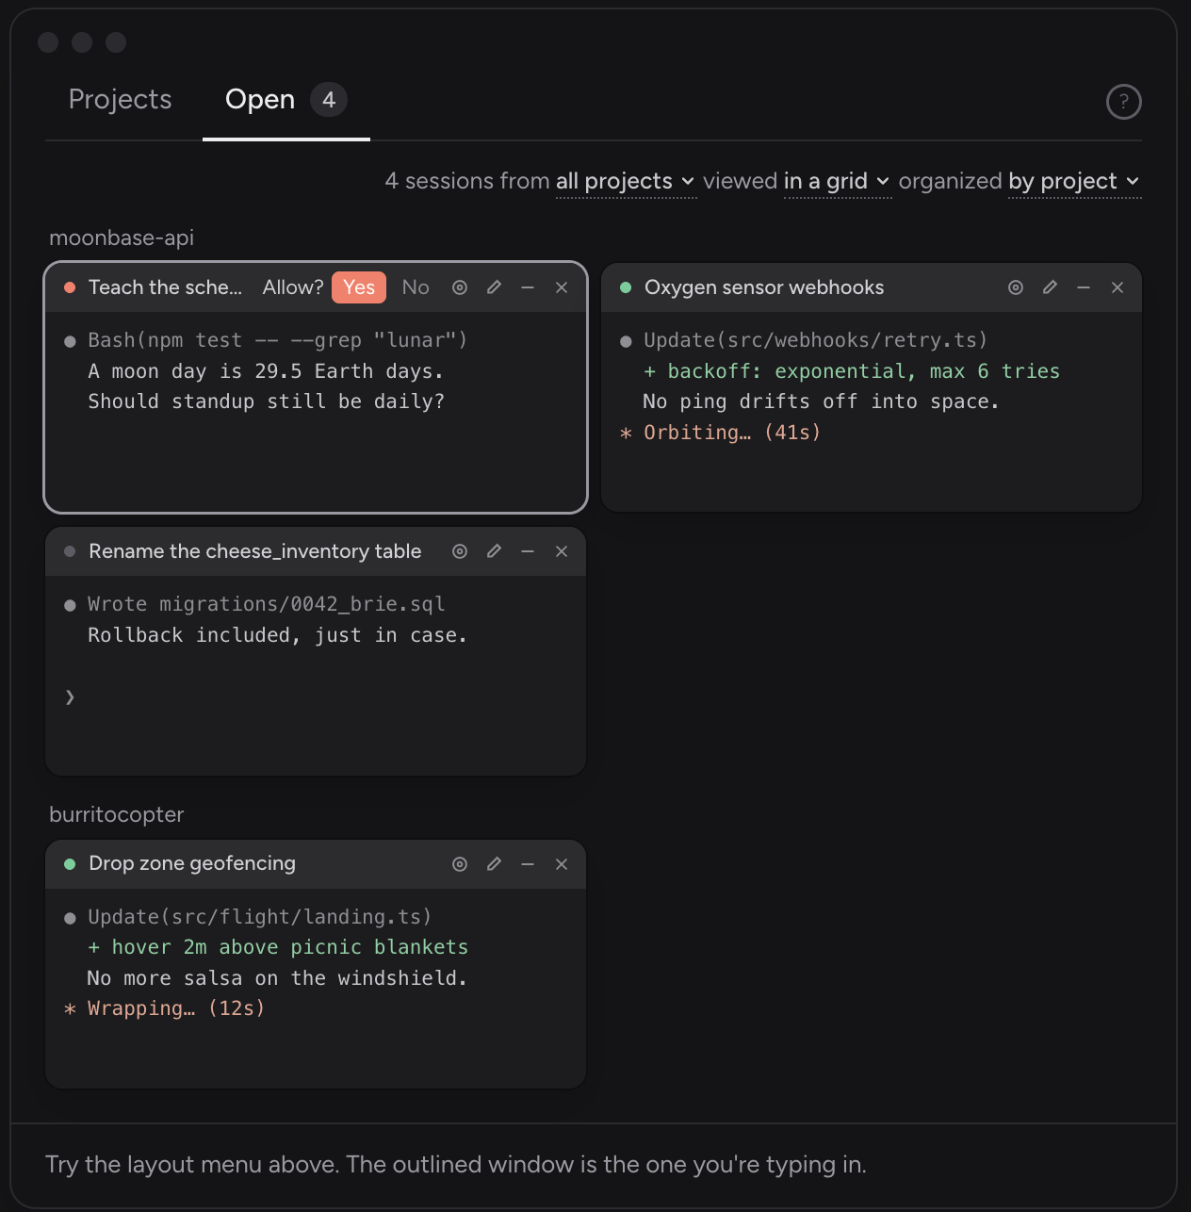Screen dimensions: 1191x1212
Task: Close the Rename the cheese_inventory table session
Action: click(x=562, y=551)
